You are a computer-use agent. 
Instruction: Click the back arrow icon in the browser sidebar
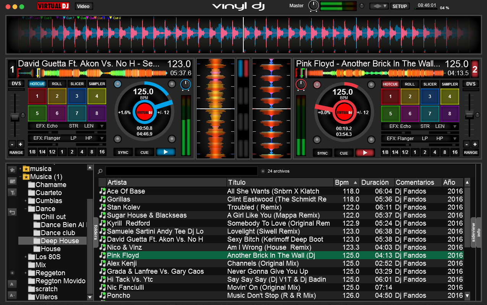[x=12, y=212]
